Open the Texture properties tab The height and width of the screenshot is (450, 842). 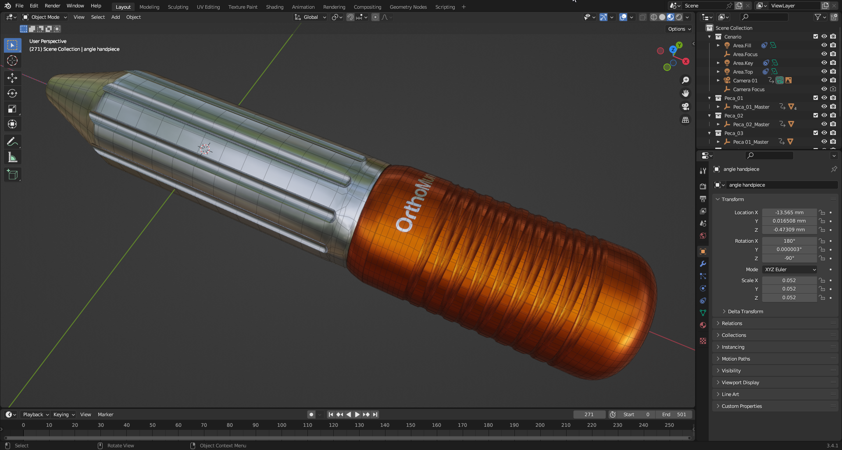click(x=703, y=341)
